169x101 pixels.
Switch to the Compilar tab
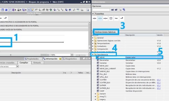point(24,63)
